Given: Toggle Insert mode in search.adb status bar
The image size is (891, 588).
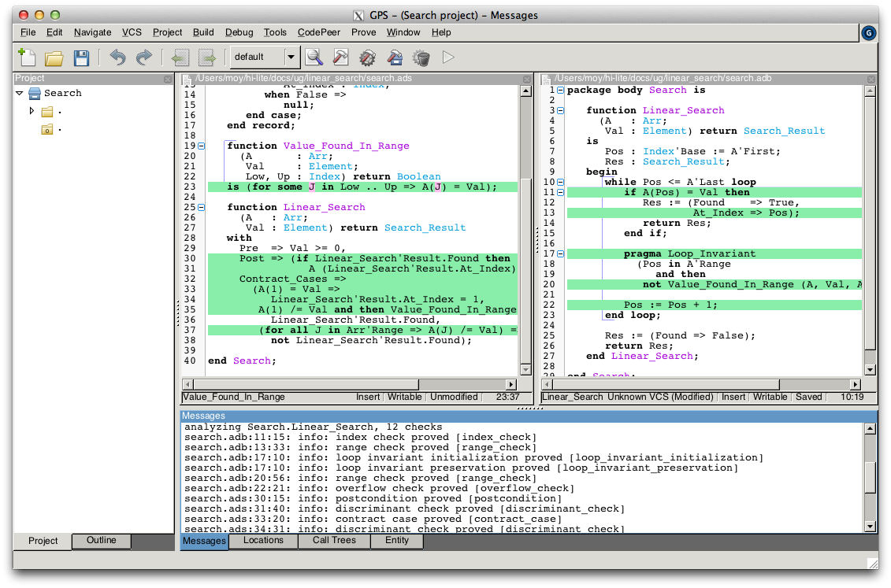Looking at the screenshot, I should [733, 397].
